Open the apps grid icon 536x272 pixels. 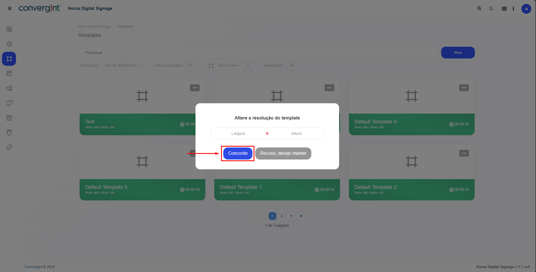[504, 9]
